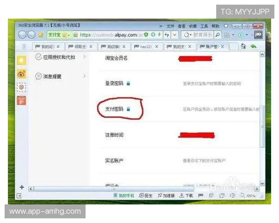The image size is (279, 223).
Task: Click the Weibo eye sidebar icon
Action: (21, 74)
